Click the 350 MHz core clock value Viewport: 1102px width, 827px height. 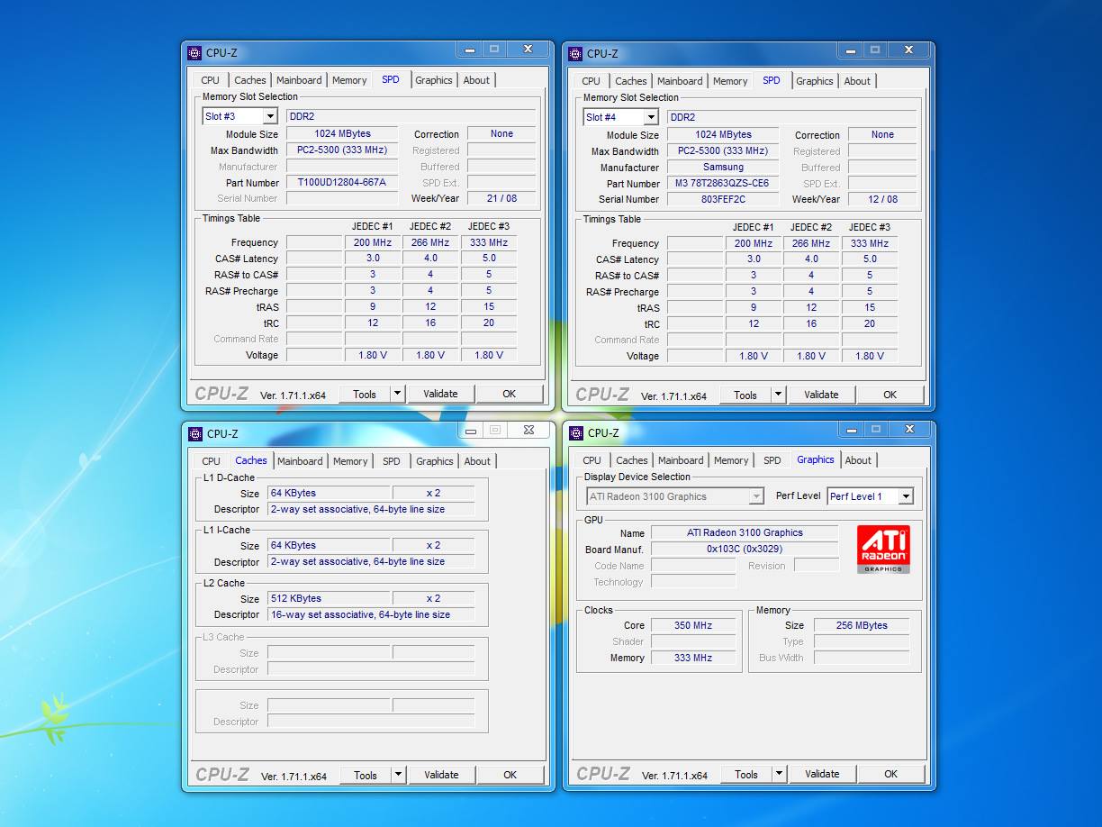693,625
